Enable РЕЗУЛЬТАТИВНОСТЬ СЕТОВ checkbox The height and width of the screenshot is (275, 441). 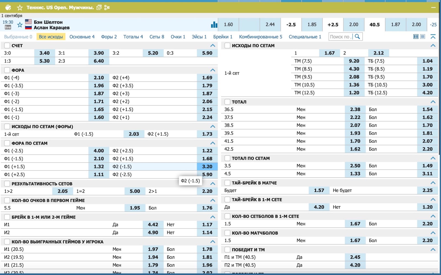point(7,184)
